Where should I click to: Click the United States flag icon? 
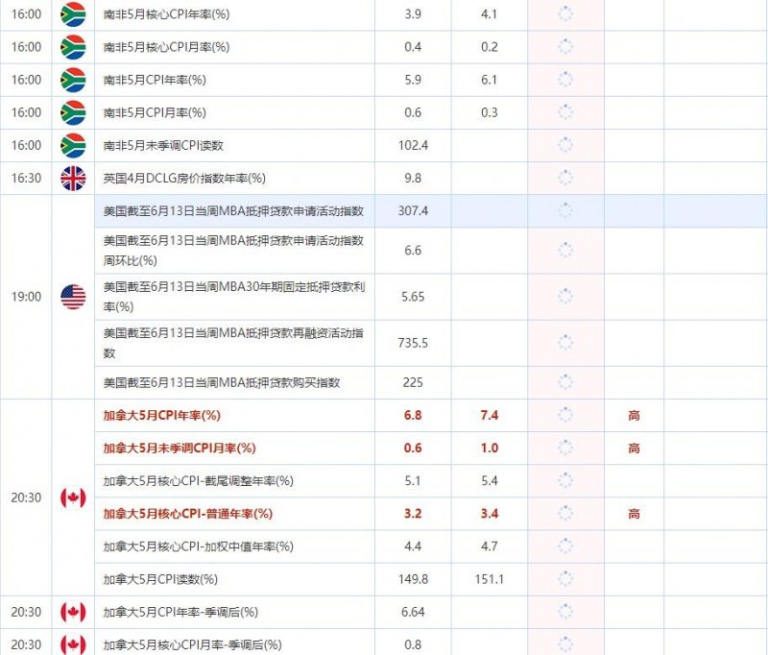[x=73, y=297]
